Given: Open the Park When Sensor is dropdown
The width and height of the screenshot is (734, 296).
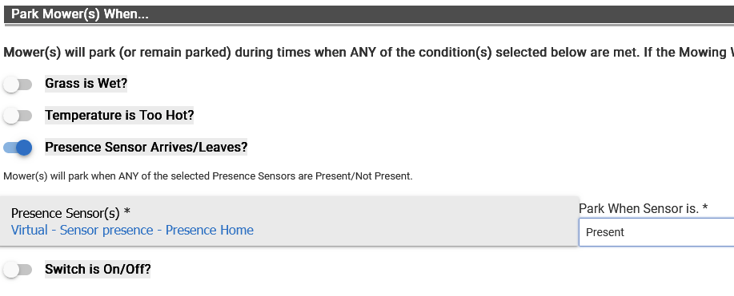Looking at the screenshot, I should (x=656, y=232).
